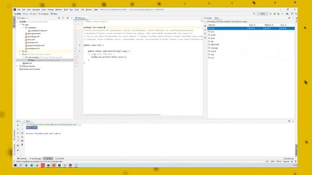
Task: Select the com row in Coverage table
Action: click(251, 28)
